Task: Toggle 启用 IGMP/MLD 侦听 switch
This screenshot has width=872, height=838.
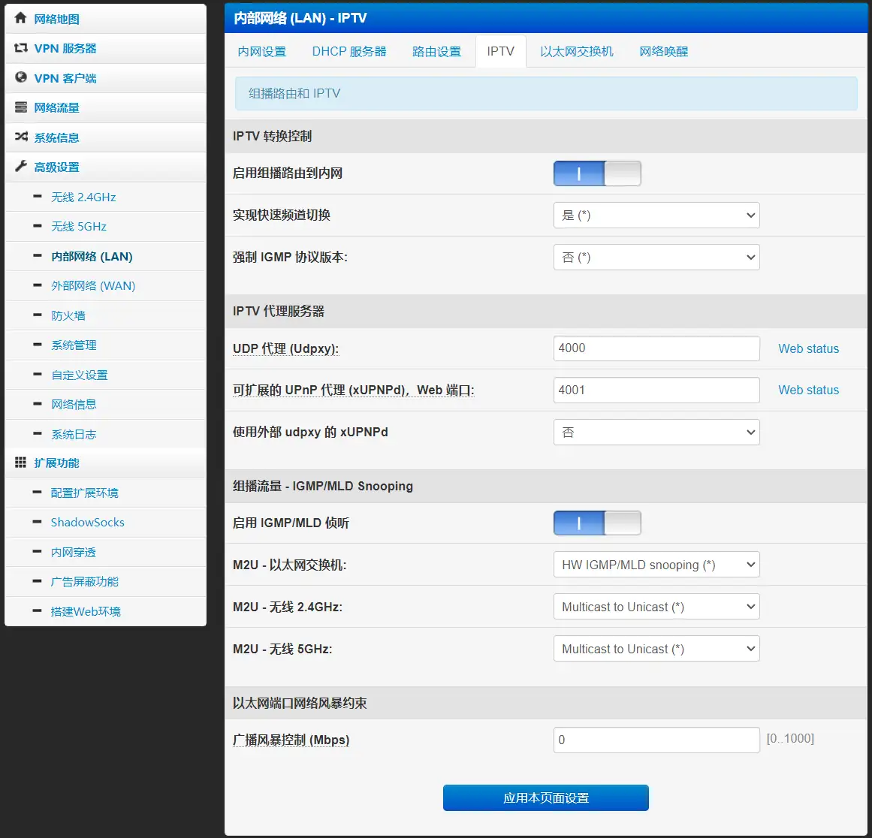Action: pos(597,523)
